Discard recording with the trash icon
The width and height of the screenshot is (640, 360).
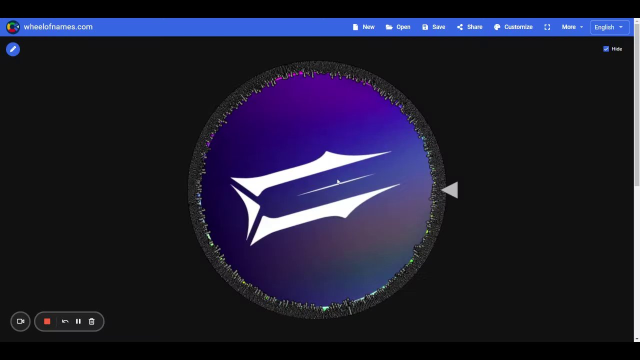tap(91, 321)
